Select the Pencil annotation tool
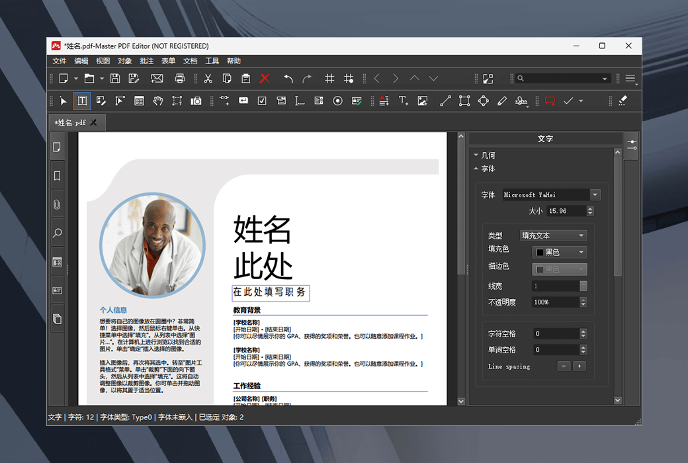688x463 pixels. (x=502, y=101)
